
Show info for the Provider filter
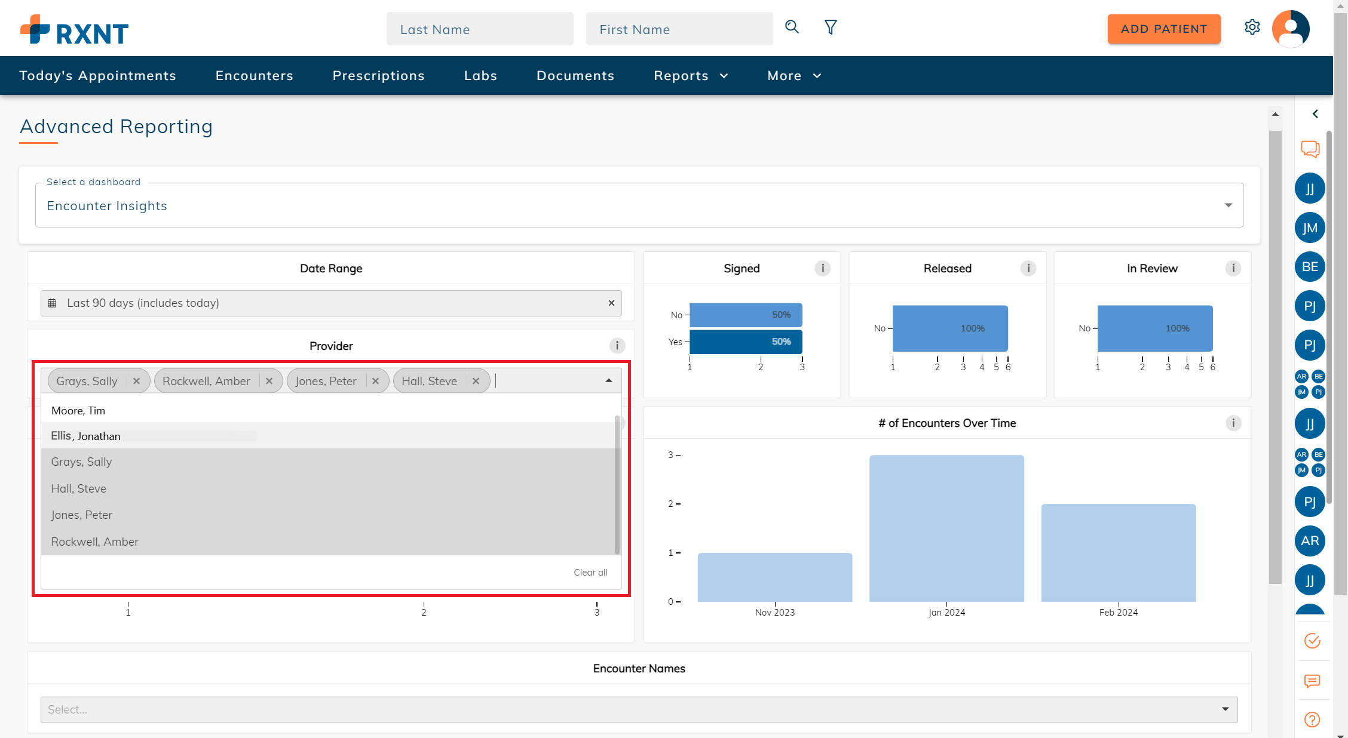(617, 345)
